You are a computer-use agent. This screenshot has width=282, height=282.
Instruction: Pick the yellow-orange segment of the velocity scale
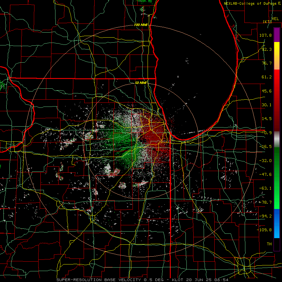point(277,56)
